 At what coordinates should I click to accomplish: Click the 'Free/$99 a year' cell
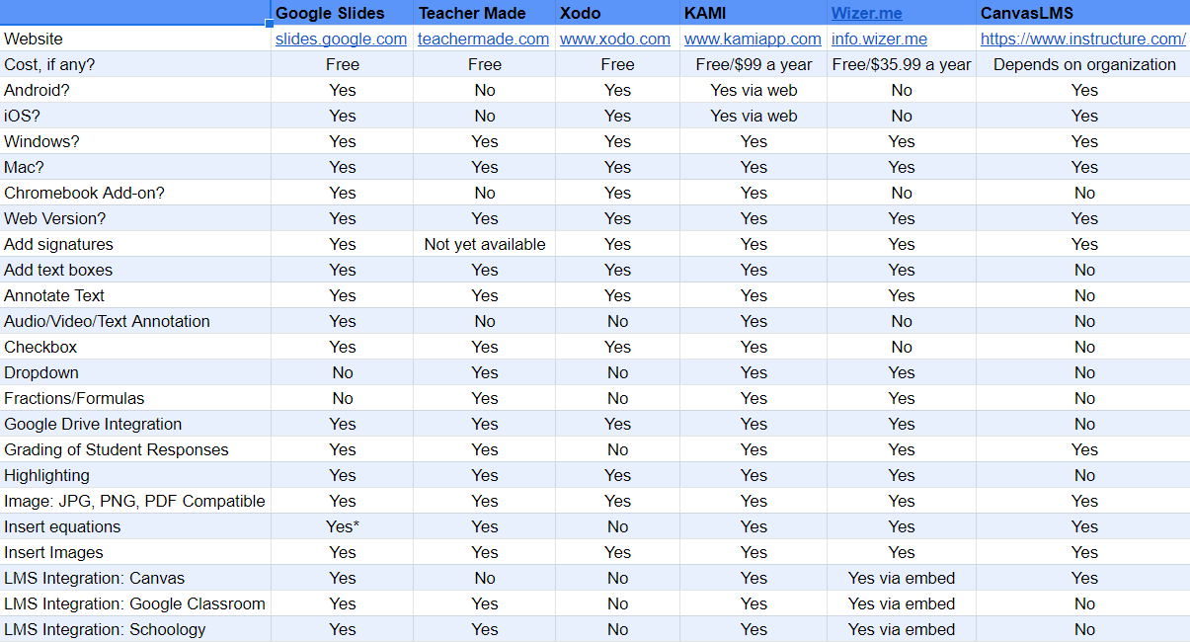(754, 64)
